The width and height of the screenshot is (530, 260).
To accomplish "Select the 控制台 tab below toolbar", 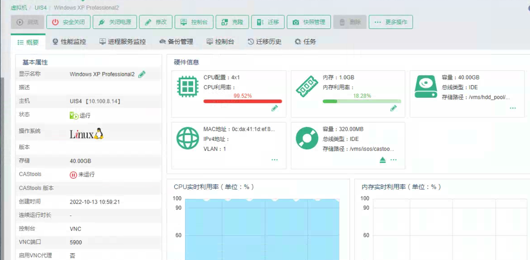I will pos(220,42).
